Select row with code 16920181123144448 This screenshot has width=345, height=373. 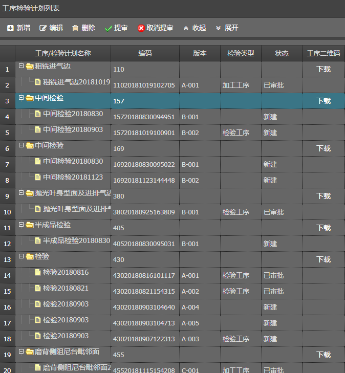(144, 180)
